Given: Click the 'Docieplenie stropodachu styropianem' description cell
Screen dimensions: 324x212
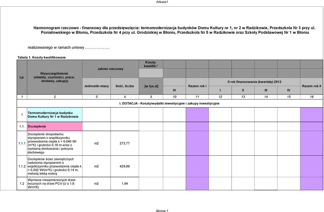Looking at the screenshot, I should (55, 143).
